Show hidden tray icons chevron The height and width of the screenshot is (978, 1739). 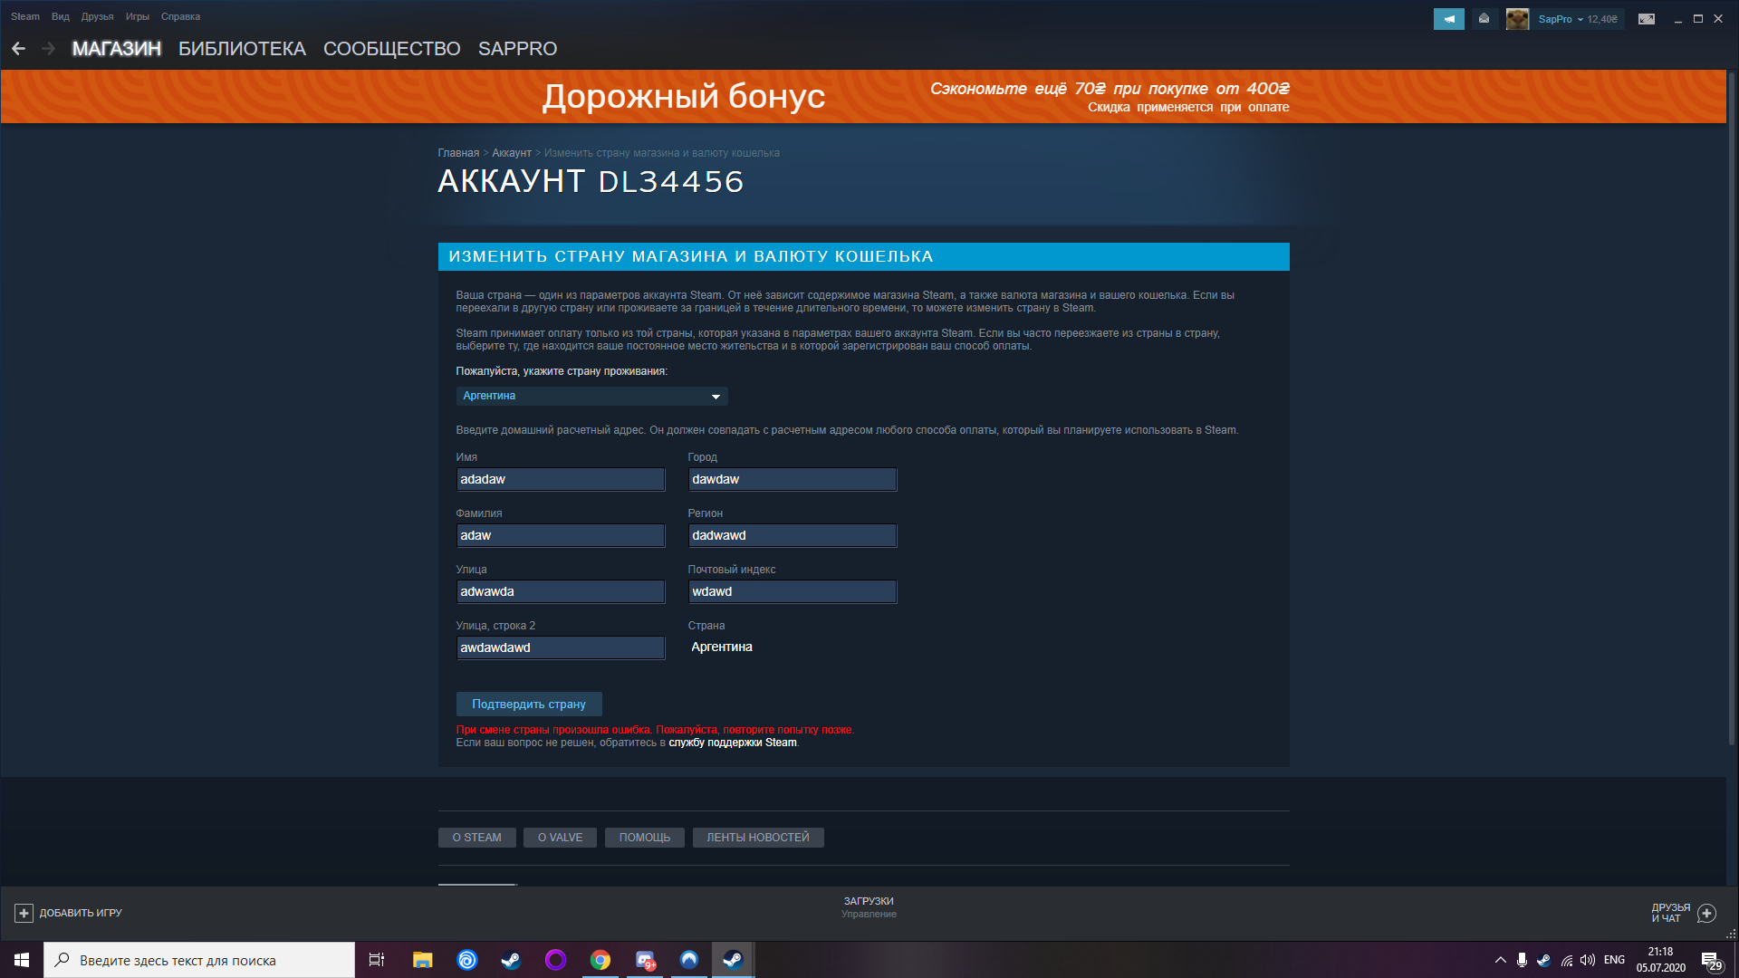[1500, 960]
